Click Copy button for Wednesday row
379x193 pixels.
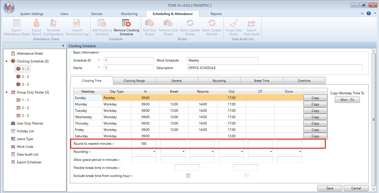315,117
